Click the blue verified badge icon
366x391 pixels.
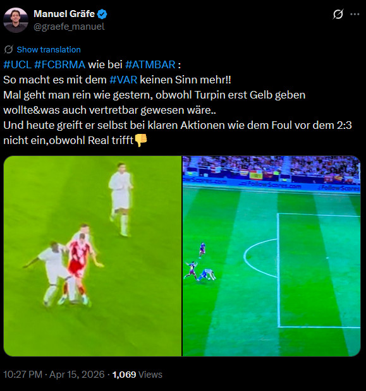click(102, 14)
